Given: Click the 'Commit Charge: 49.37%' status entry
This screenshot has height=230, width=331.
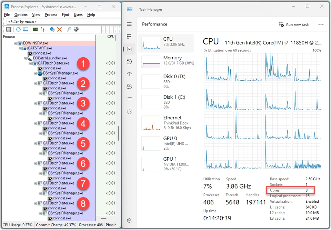Looking at the screenshot, I should point(56,225).
